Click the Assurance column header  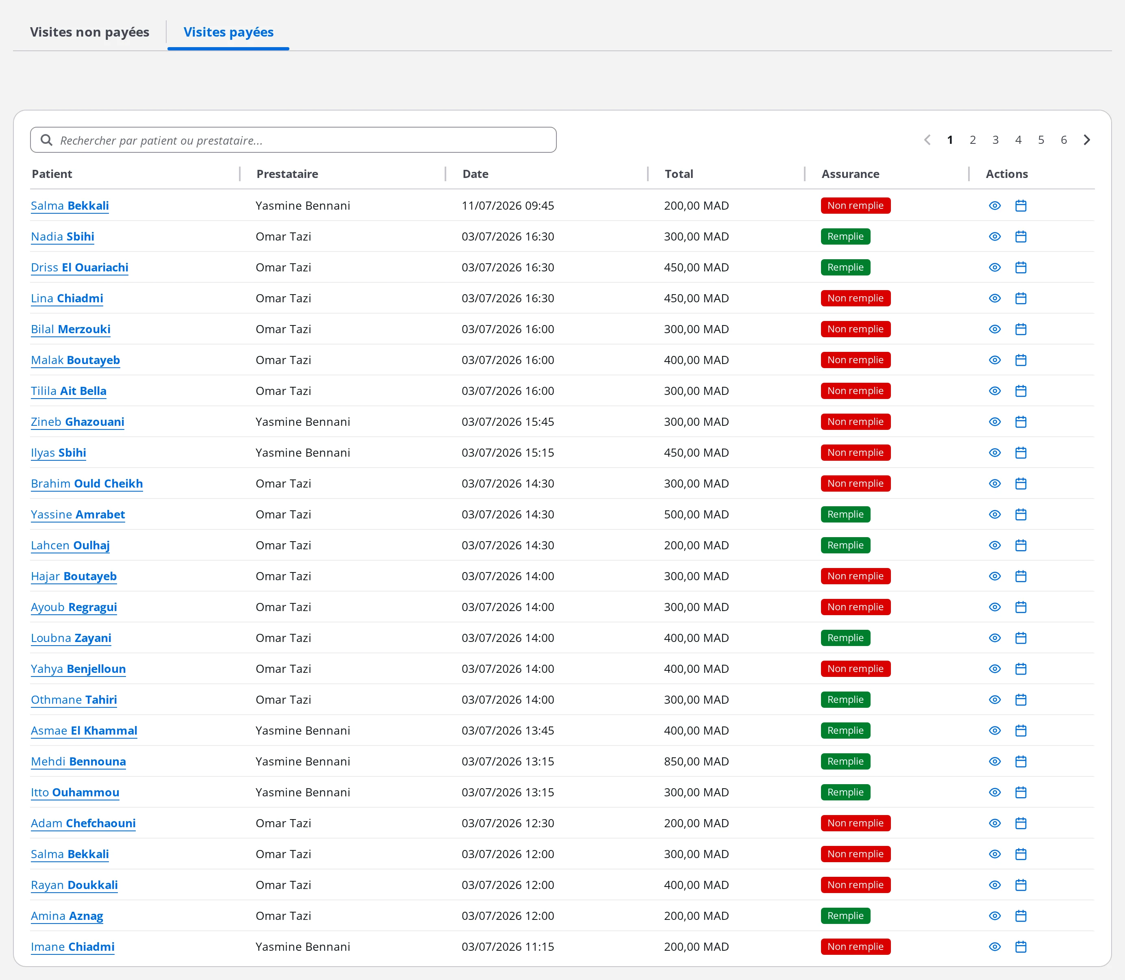pos(850,174)
